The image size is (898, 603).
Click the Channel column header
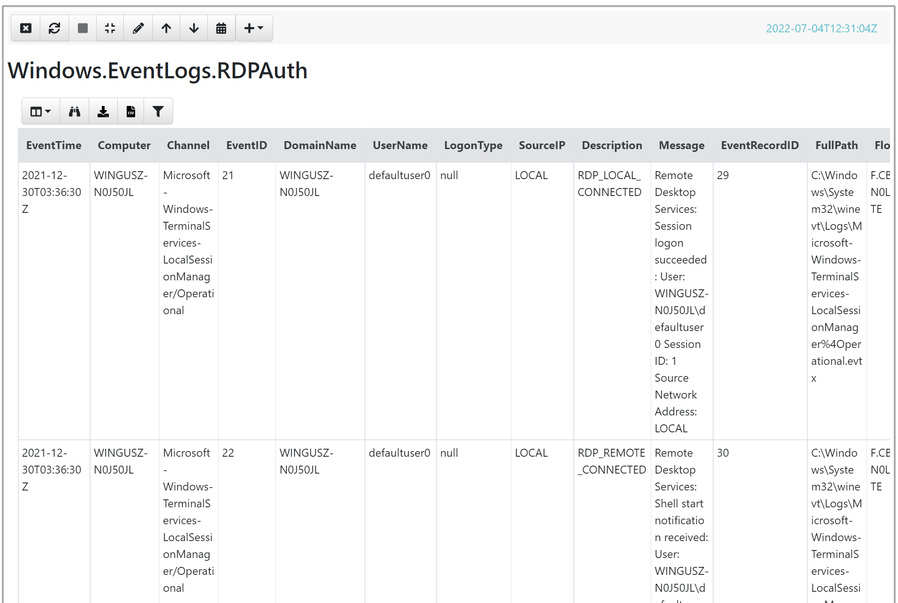[188, 145]
